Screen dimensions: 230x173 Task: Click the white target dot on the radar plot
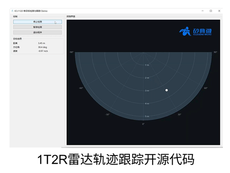(166, 90)
